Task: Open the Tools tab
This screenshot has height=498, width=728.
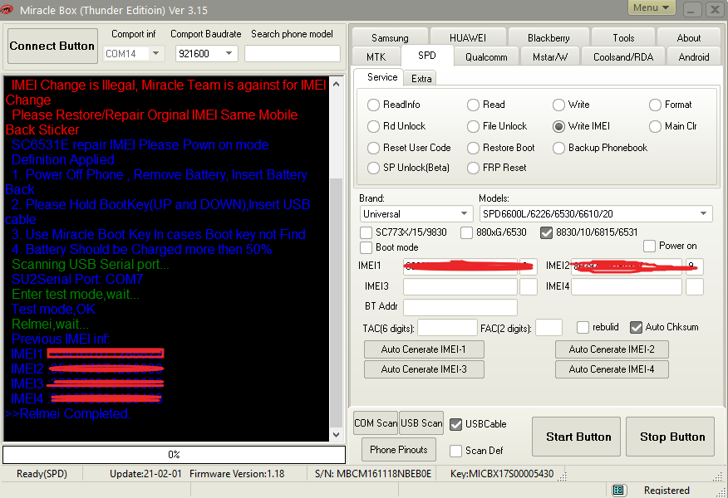Action: point(623,37)
